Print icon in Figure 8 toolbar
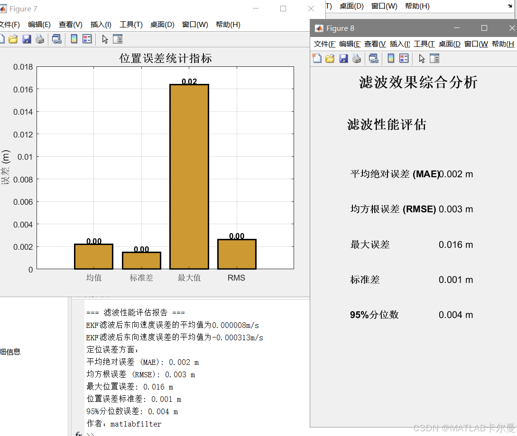The width and height of the screenshot is (517, 436). click(356, 59)
